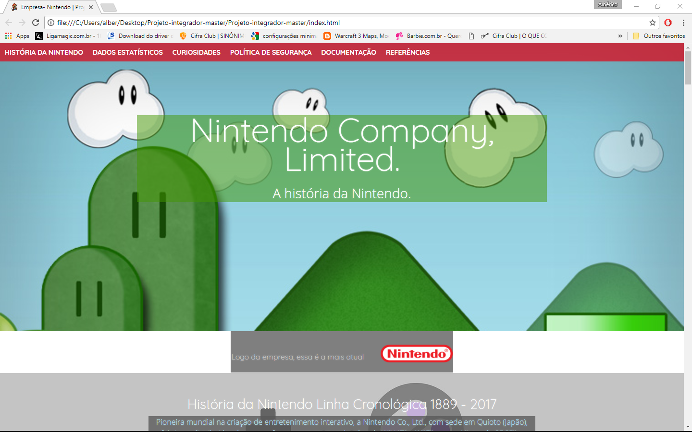Click the Nintendo Company, Limited. heading
This screenshot has height=432, width=692.
[342, 145]
